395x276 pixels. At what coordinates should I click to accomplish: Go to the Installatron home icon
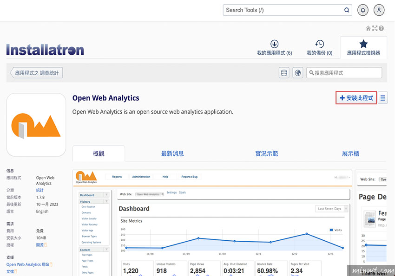(x=368, y=28)
